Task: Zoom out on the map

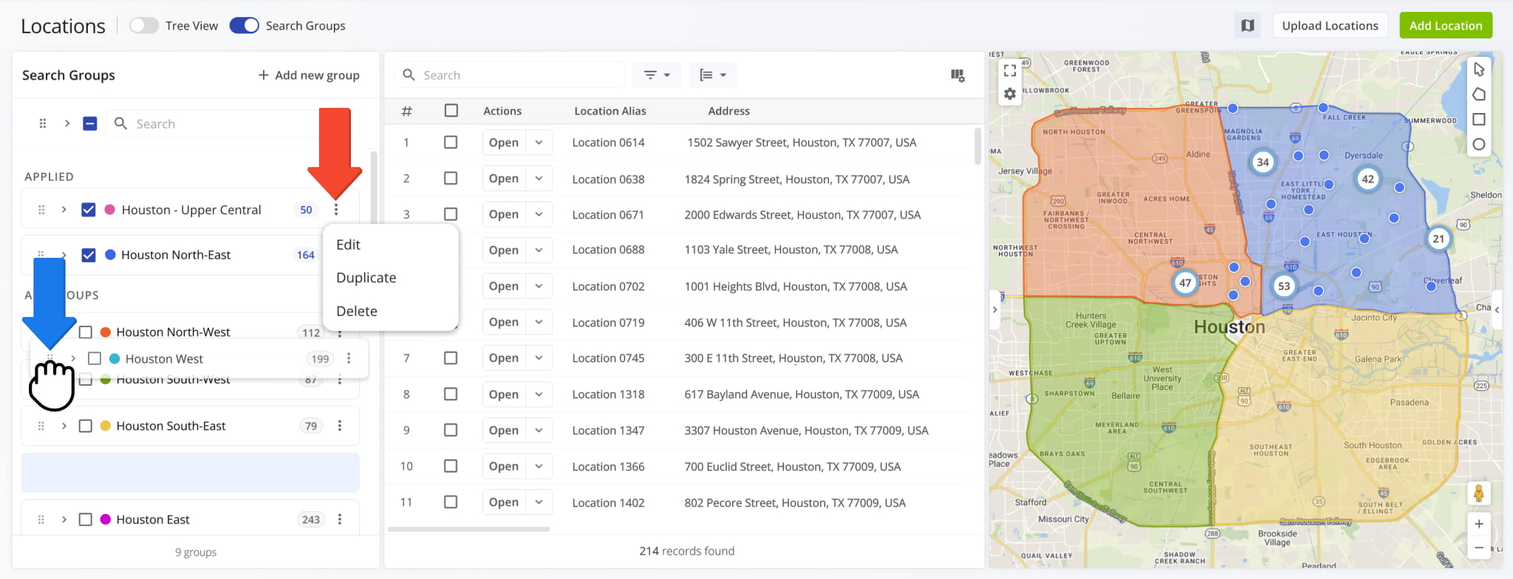Action: pyautogui.click(x=1479, y=548)
